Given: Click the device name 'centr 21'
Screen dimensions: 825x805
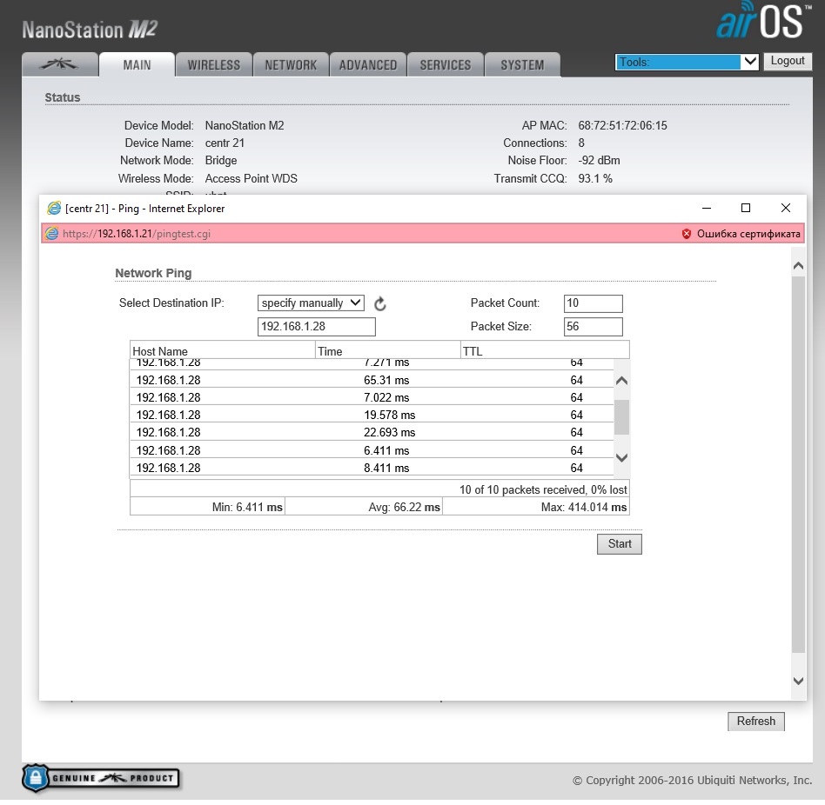Looking at the screenshot, I should pos(225,143).
